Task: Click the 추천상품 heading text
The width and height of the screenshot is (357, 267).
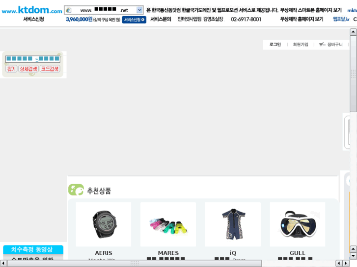Action: click(99, 191)
